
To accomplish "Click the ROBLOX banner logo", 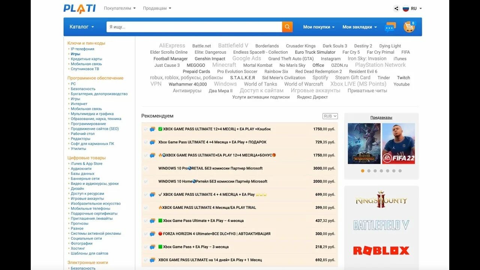I will tap(381, 250).
